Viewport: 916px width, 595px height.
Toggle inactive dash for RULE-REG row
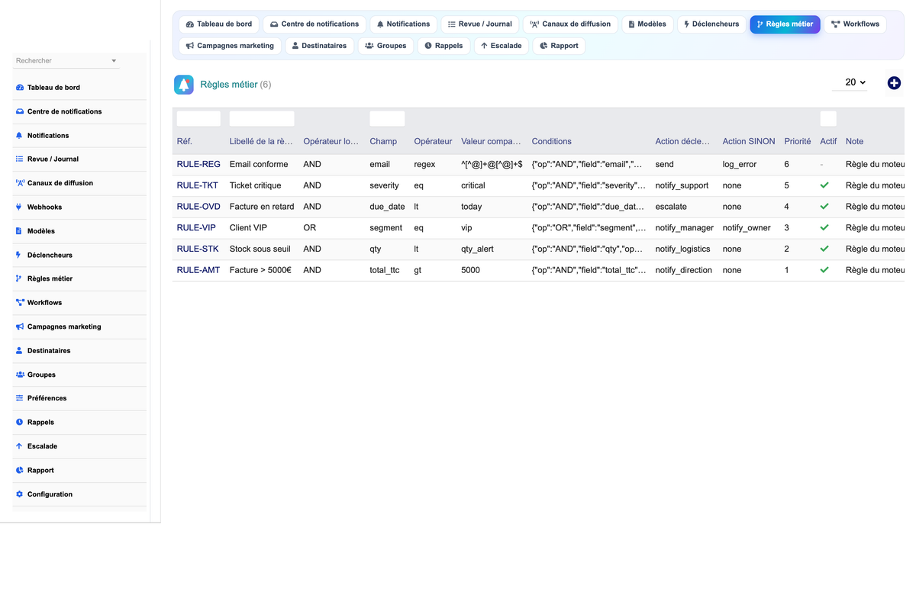[822, 164]
